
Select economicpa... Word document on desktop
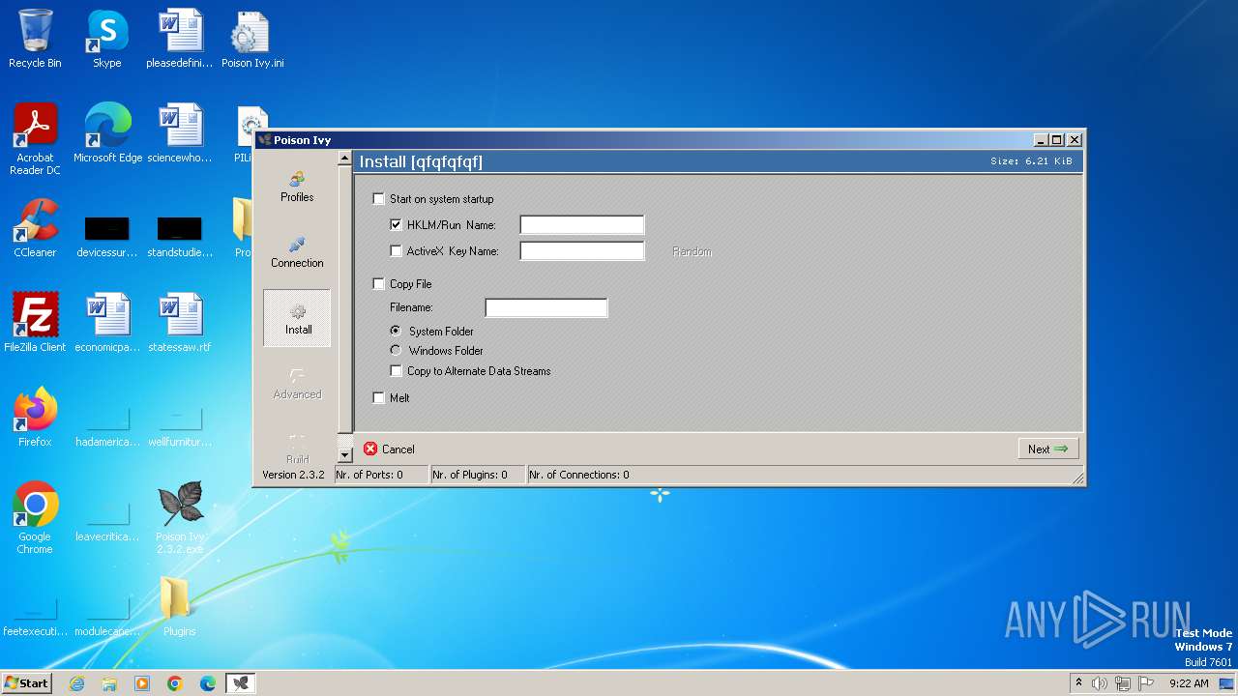107,323
